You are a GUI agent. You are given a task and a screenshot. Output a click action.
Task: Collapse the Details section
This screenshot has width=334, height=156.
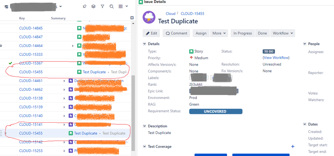point(144,44)
